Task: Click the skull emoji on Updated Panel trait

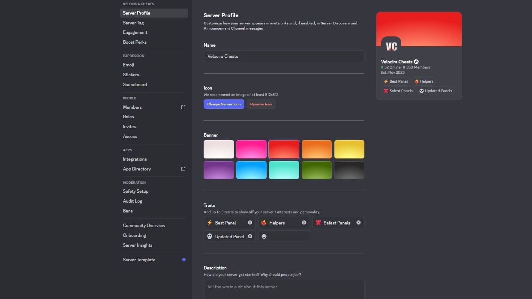Action: point(210,236)
